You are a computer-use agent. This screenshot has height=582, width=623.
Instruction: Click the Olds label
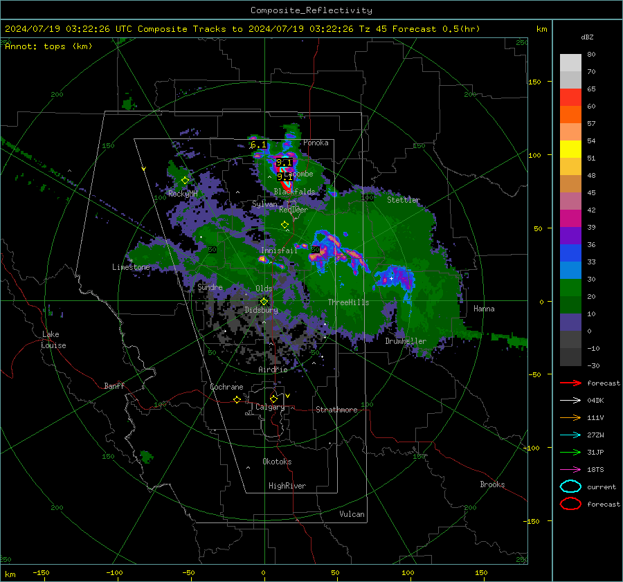point(264,289)
